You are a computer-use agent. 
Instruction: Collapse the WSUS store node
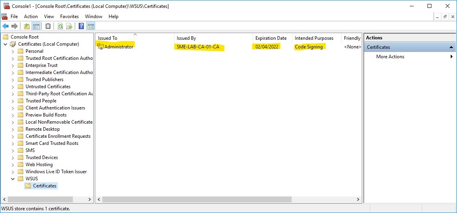[x=13, y=179]
